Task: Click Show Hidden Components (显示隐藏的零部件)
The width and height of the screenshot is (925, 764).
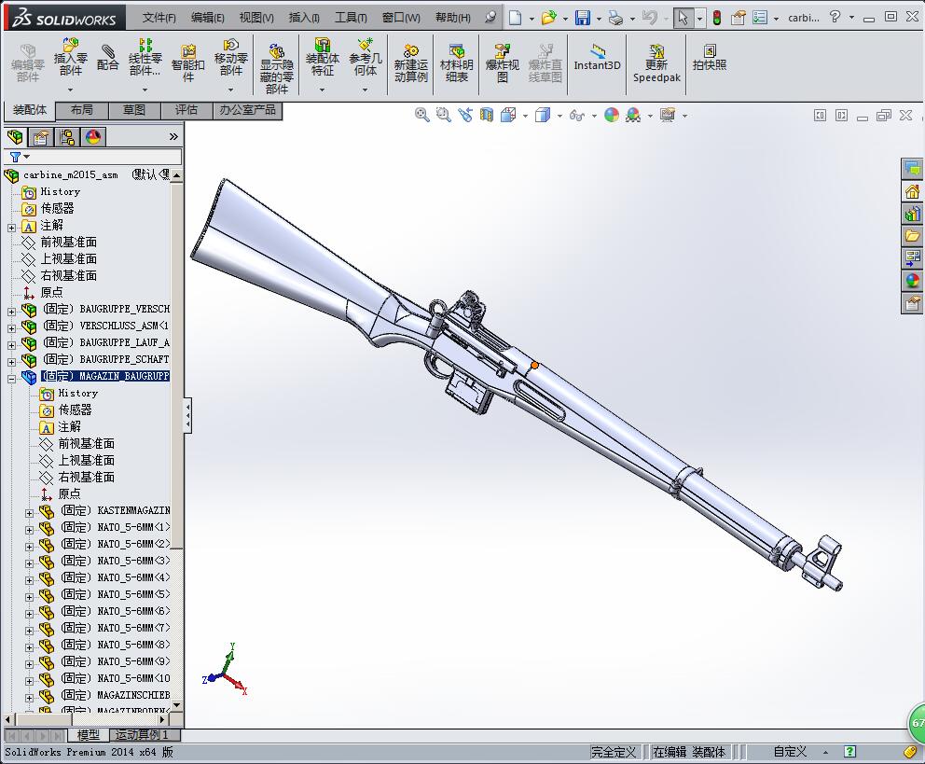Action: [x=277, y=68]
